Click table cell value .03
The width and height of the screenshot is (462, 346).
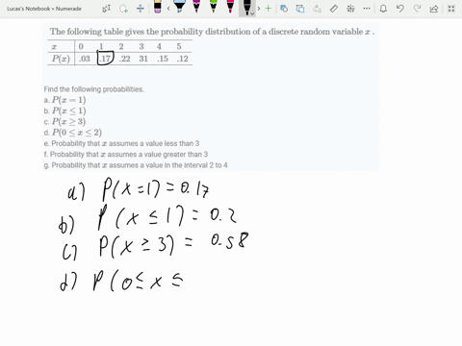click(x=85, y=59)
